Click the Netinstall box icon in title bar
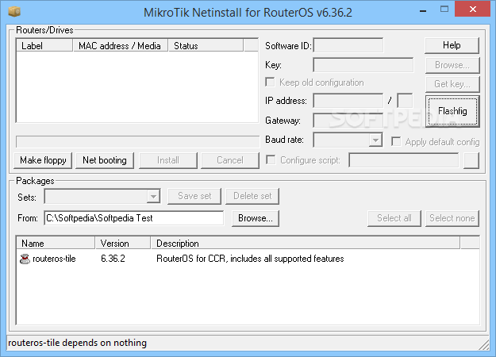 pyautogui.click(x=14, y=12)
